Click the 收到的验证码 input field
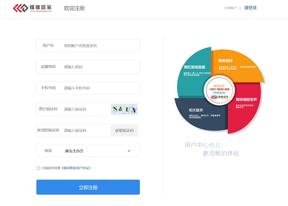Screen dimensions: 288x206 (x=85, y=130)
